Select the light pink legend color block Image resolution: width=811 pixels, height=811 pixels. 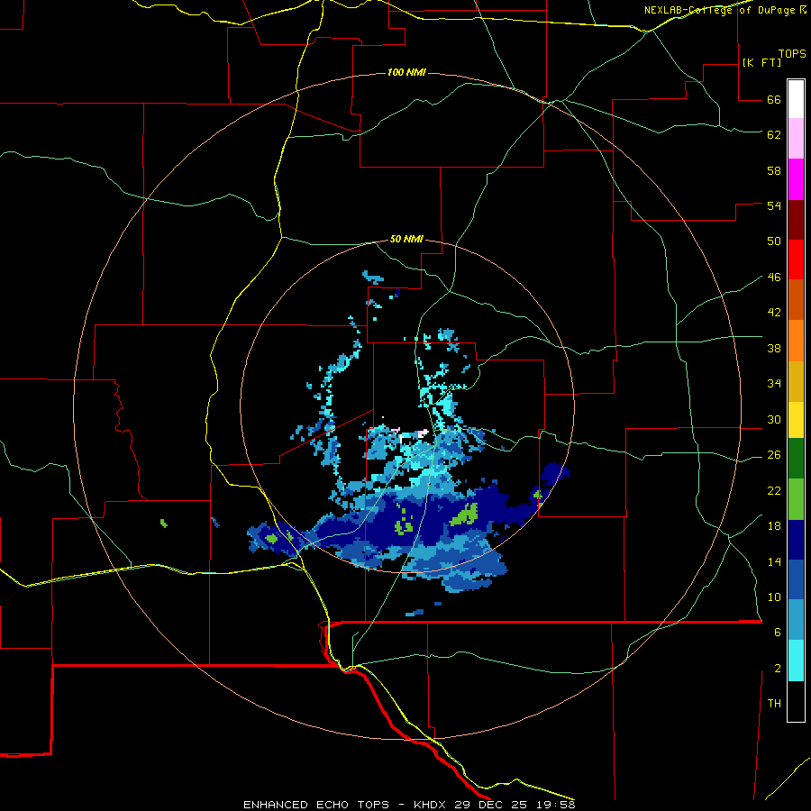coord(796,139)
